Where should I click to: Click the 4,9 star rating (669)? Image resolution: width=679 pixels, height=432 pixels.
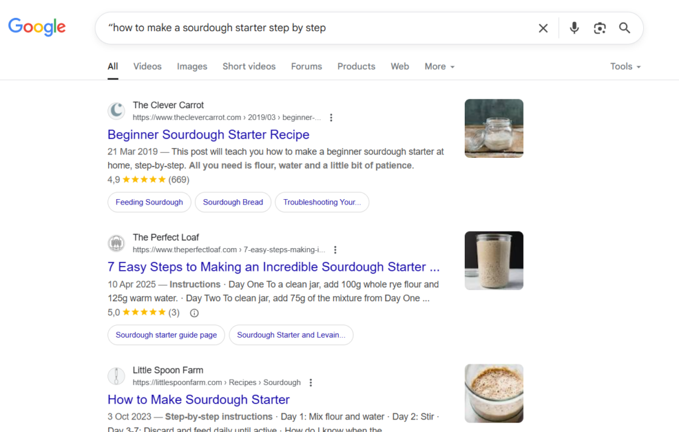click(149, 179)
